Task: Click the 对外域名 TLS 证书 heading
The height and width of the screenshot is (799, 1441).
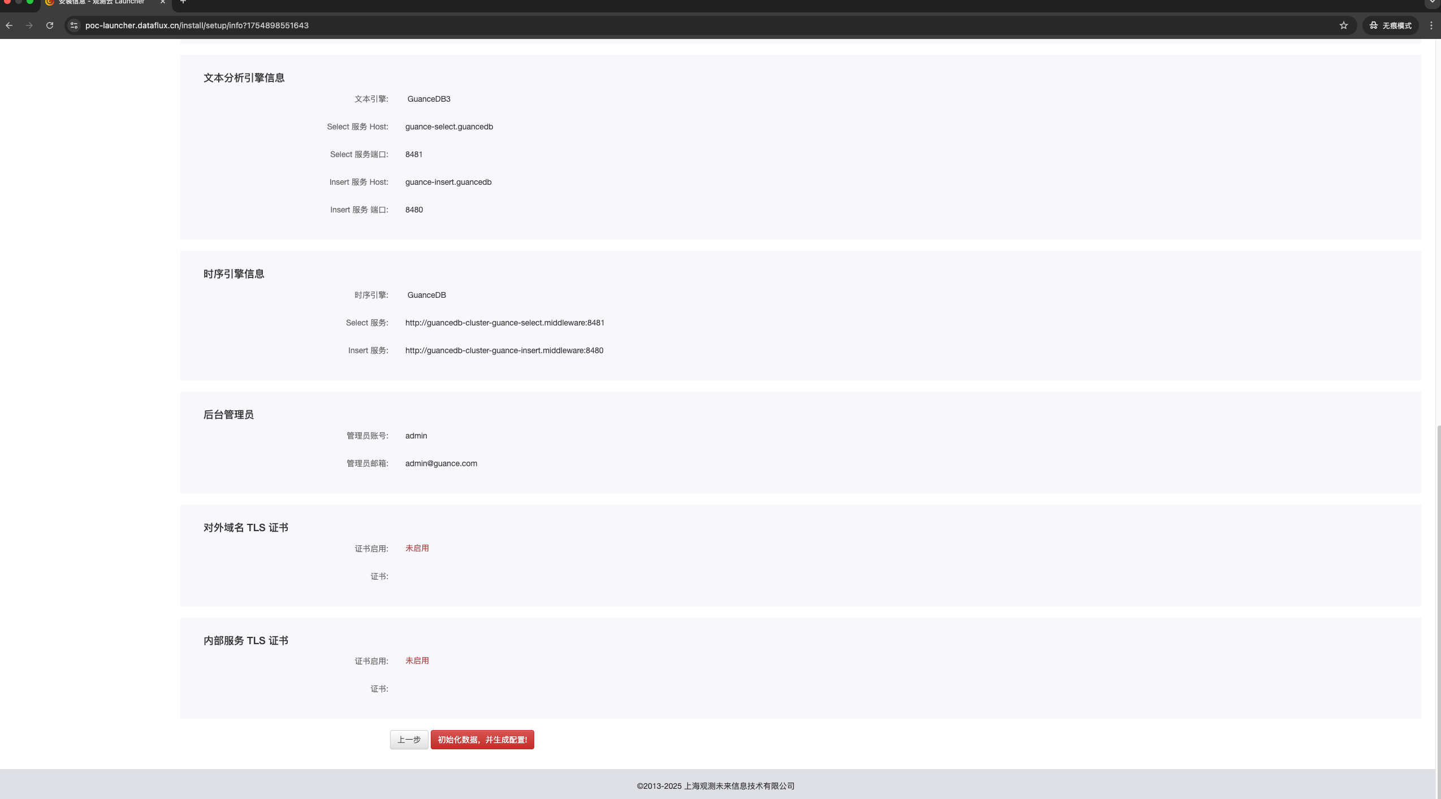Action: (246, 528)
